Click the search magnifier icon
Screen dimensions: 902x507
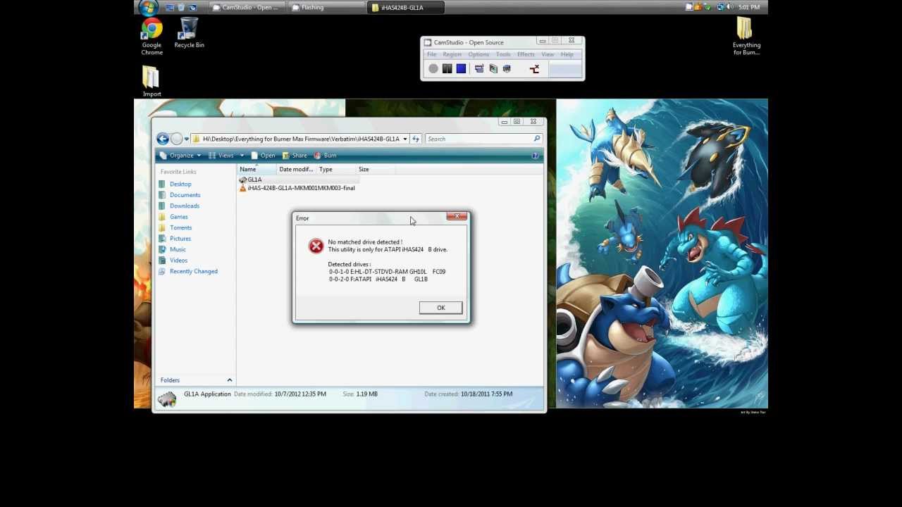coord(536,139)
